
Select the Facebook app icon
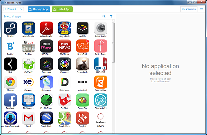click(10, 100)
